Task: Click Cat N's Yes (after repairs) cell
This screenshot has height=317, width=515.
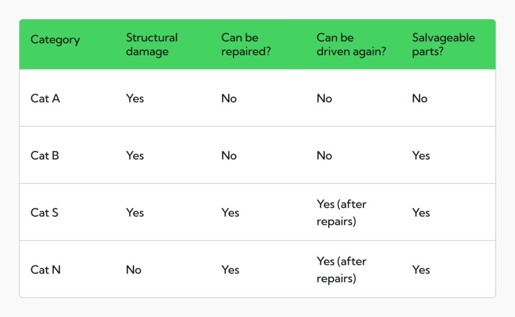Action: pos(341,270)
